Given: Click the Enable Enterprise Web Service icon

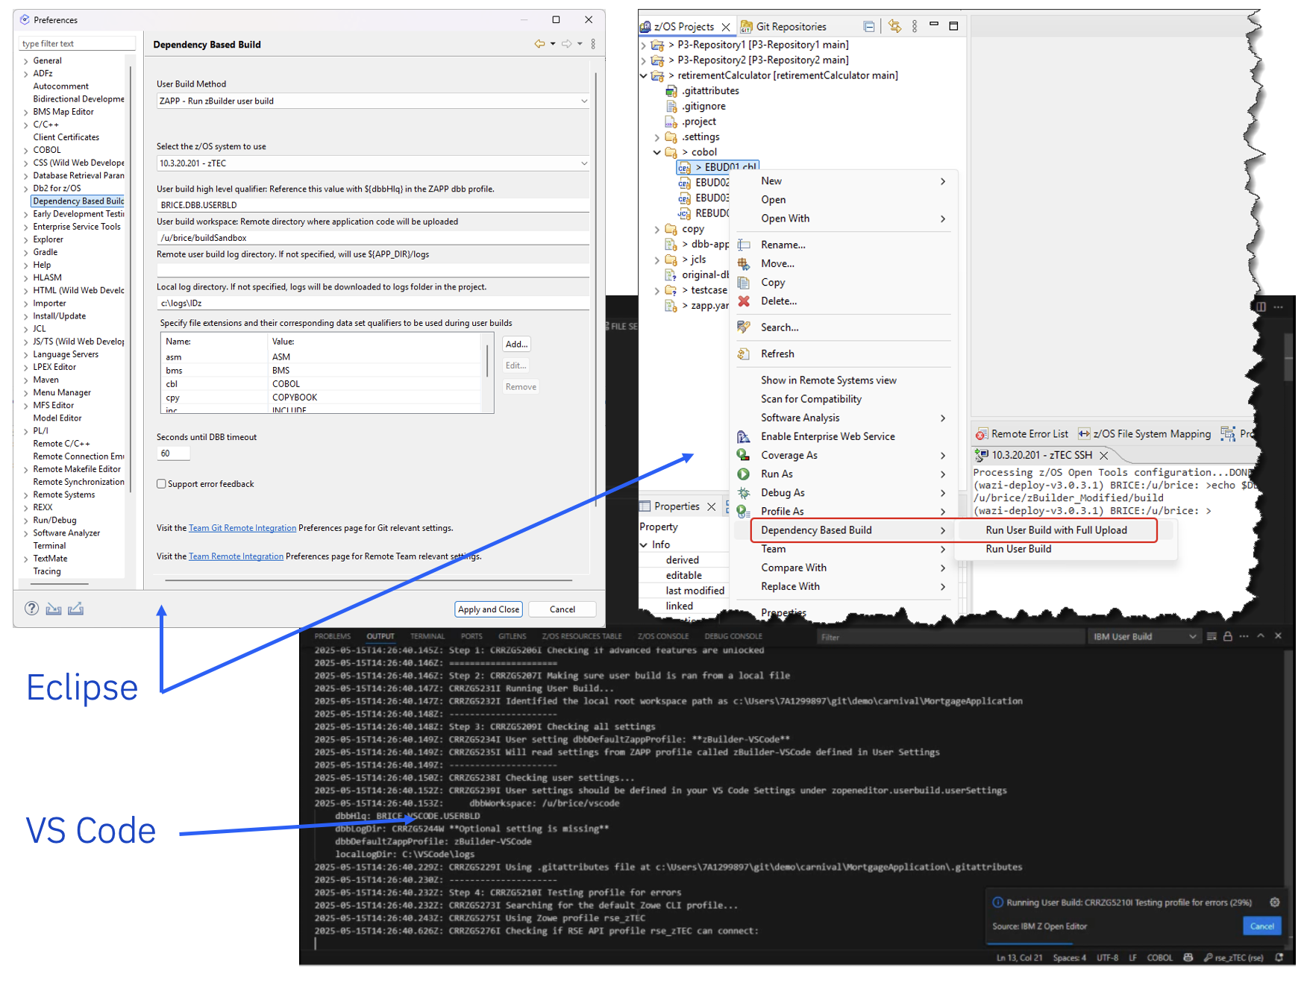Looking at the screenshot, I should [744, 436].
